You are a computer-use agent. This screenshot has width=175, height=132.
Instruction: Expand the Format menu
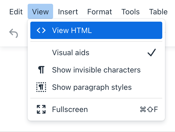pyautogui.click(x=99, y=12)
